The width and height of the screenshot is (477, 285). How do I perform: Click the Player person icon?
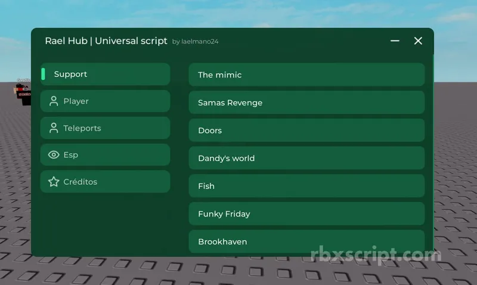[54, 101]
